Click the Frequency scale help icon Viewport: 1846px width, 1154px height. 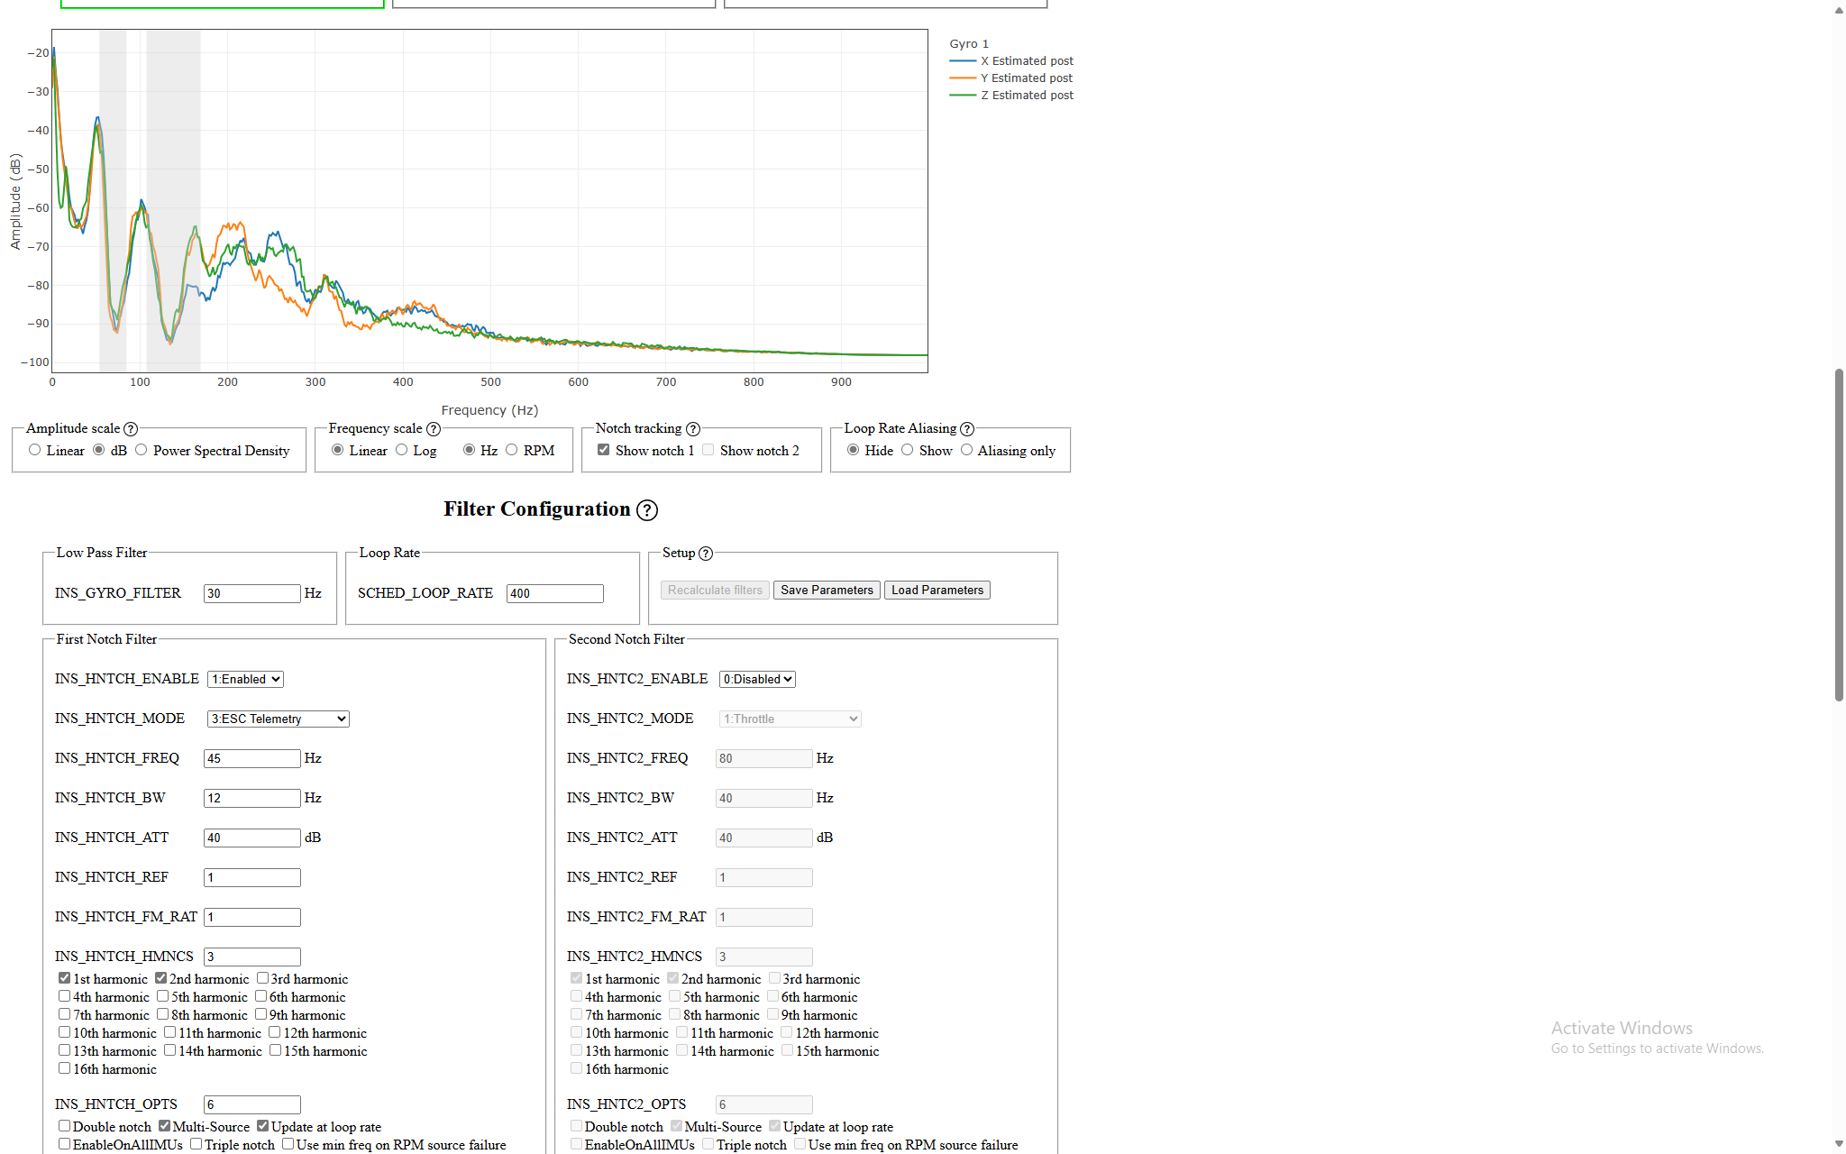pyautogui.click(x=434, y=429)
